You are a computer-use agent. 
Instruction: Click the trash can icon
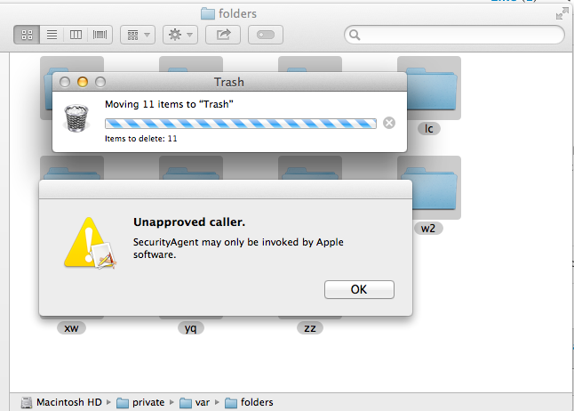pos(76,118)
